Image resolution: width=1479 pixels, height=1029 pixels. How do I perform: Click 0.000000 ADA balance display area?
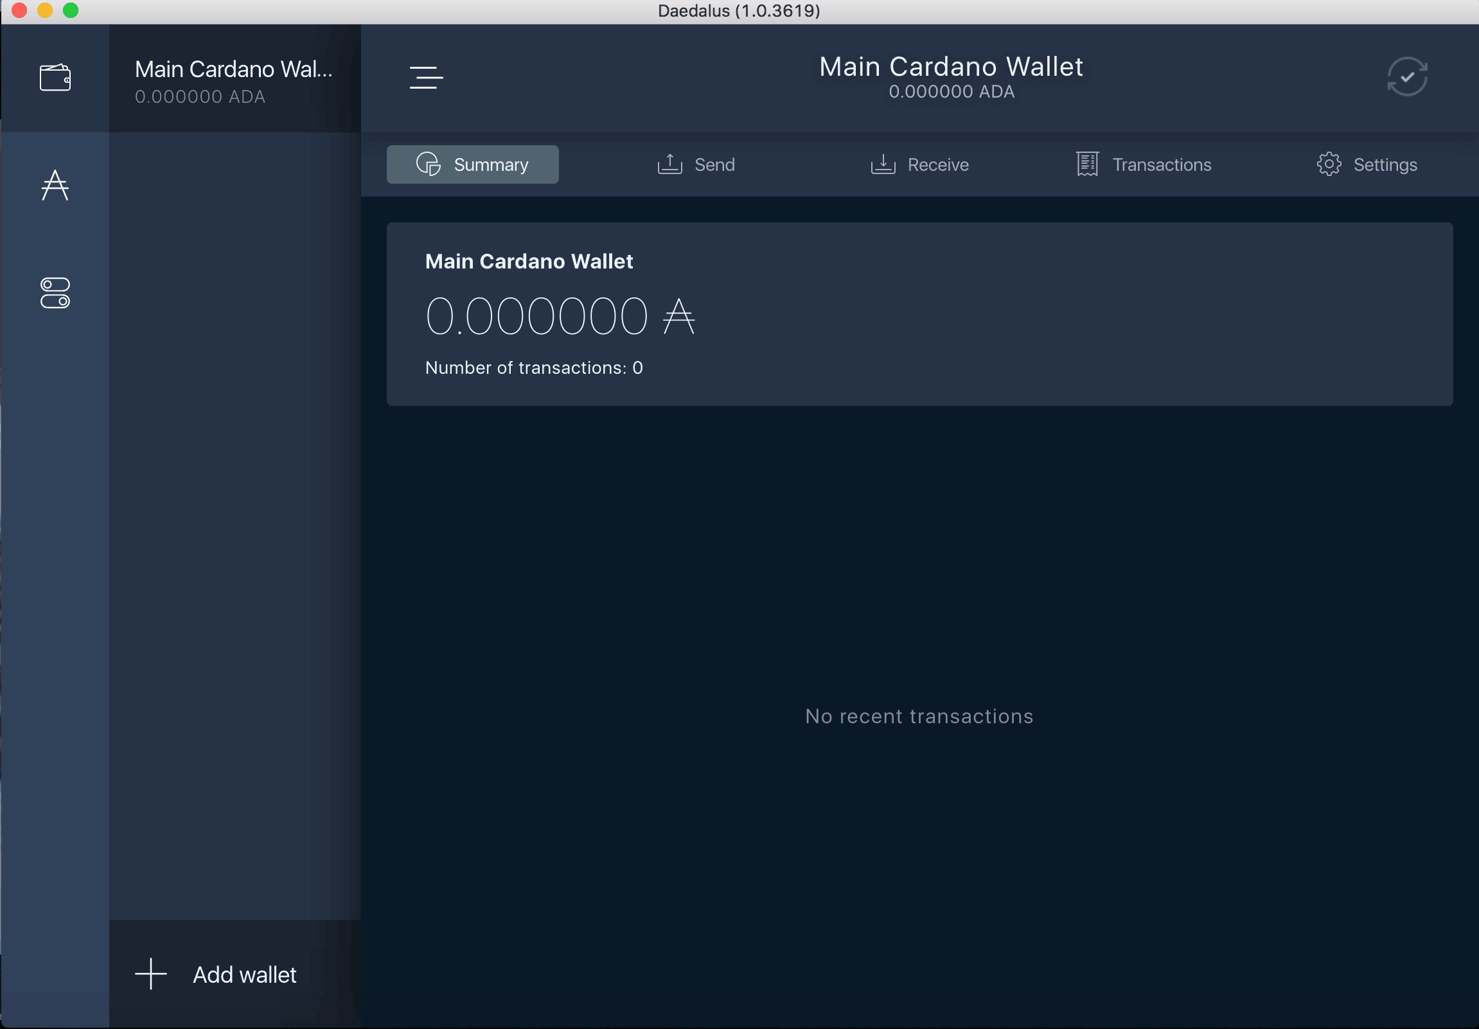[562, 315]
